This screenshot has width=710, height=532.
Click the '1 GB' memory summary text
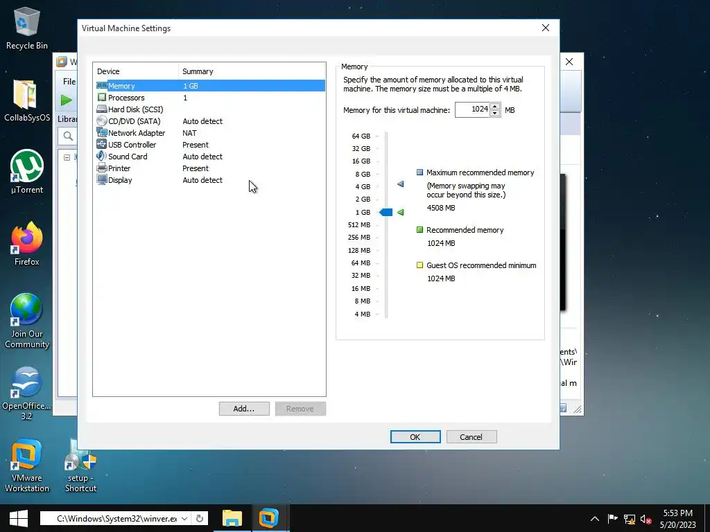190,86
